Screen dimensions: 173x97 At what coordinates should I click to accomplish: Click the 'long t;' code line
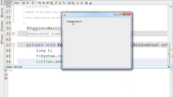pyautogui.click(x=44, y=51)
